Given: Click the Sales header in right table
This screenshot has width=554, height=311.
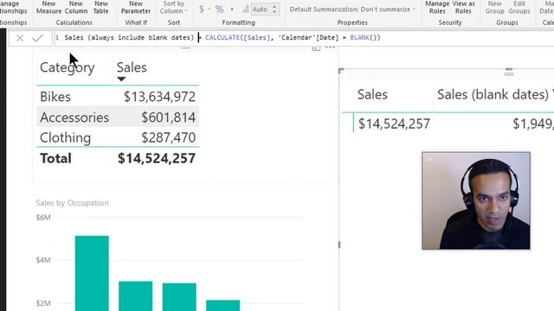Looking at the screenshot, I should [372, 94].
